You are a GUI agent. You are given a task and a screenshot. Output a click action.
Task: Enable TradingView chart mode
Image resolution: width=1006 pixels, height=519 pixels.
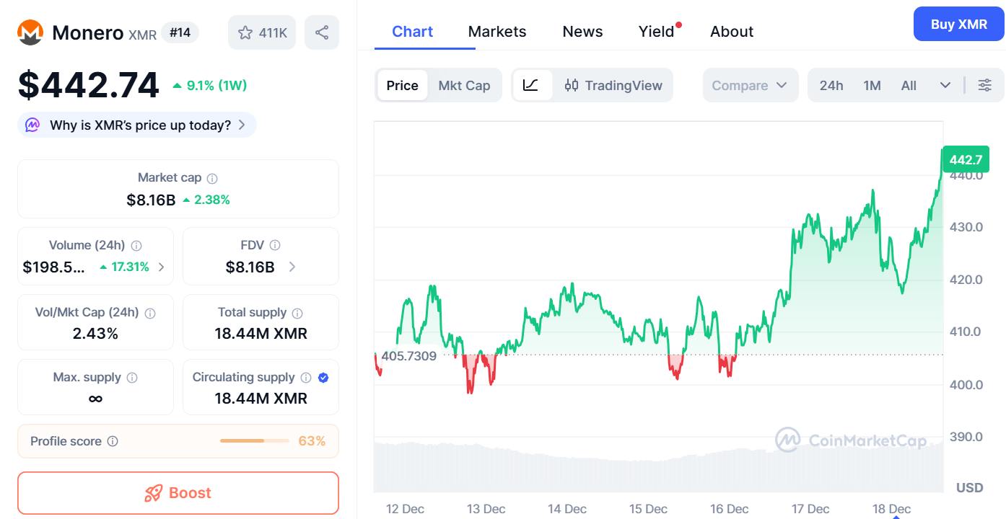pos(614,85)
